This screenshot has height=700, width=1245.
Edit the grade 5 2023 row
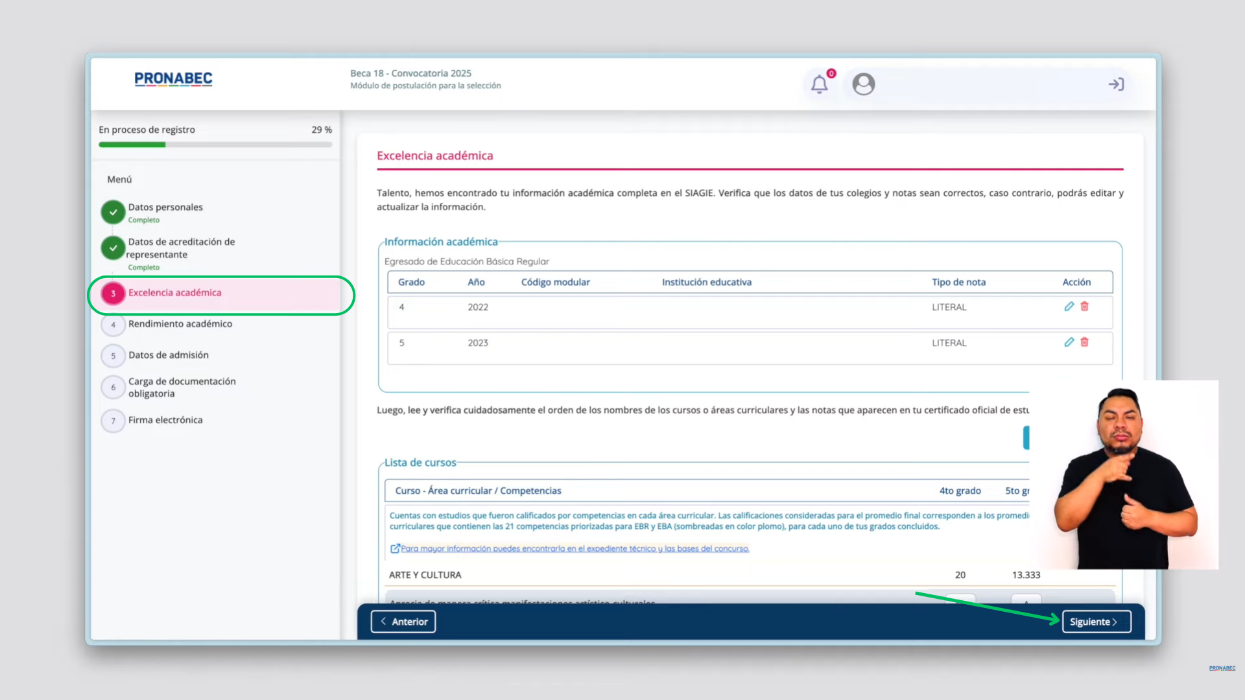point(1069,342)
